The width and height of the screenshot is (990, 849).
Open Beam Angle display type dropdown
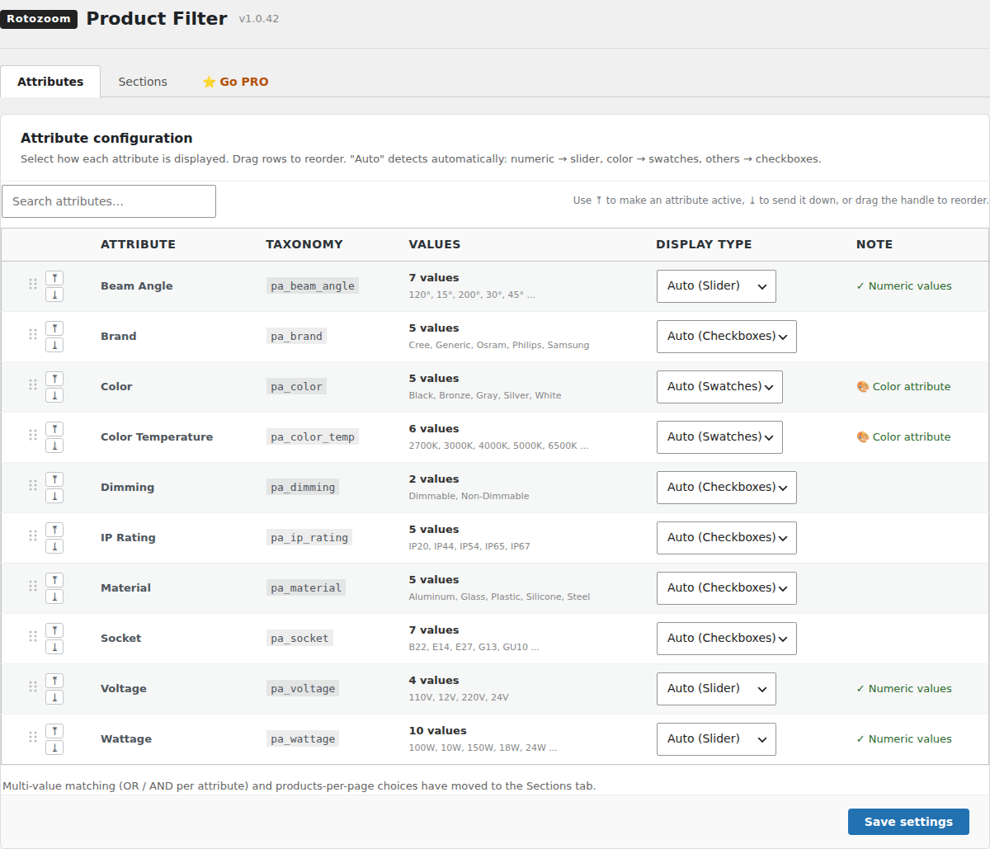[716, 286]
